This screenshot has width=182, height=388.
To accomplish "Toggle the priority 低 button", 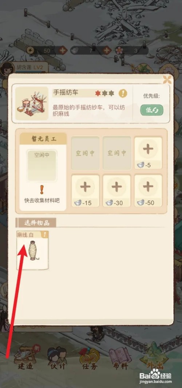I will click(152, 110).
